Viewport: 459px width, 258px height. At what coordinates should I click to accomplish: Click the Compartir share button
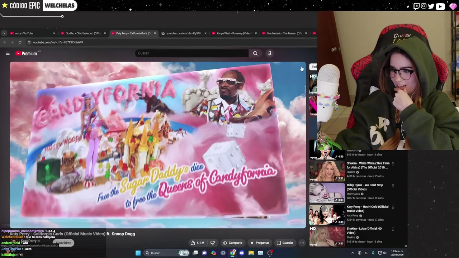click(232, 243)
